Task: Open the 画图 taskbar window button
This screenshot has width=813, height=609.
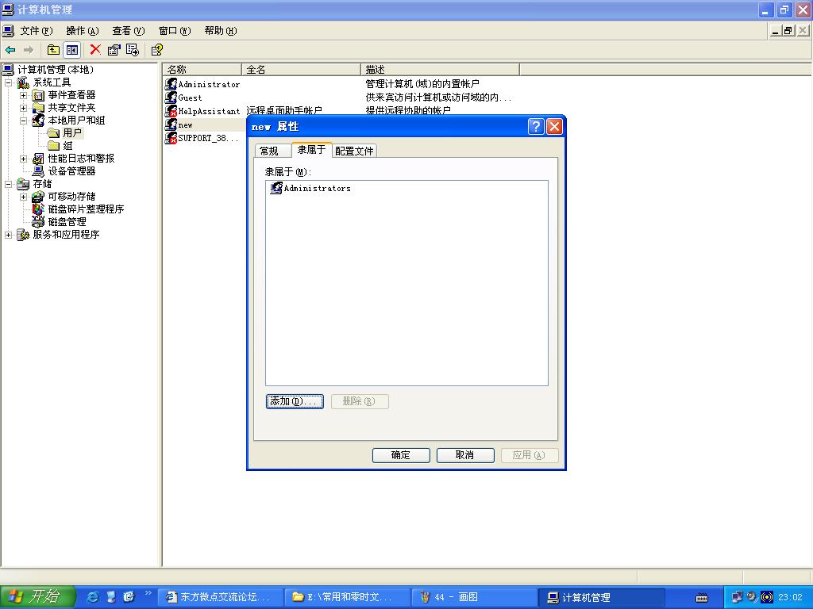Action: coord(473,597)
